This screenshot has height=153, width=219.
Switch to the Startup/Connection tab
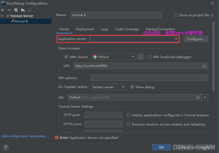pyautogui.click(x=160, y=29)
